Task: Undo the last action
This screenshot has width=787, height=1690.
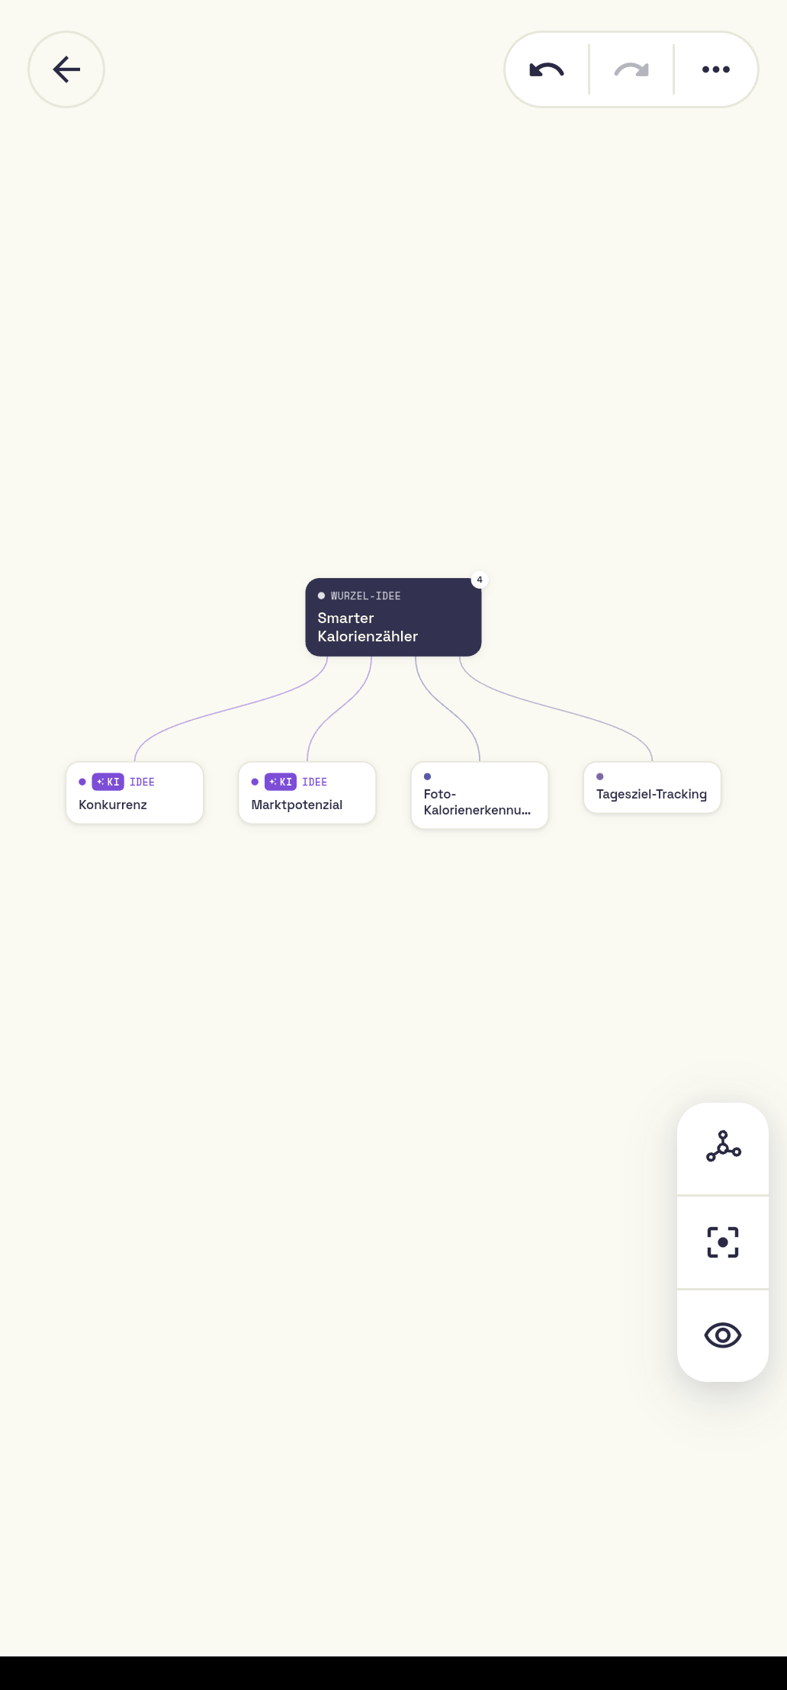Action: point(547,69)
